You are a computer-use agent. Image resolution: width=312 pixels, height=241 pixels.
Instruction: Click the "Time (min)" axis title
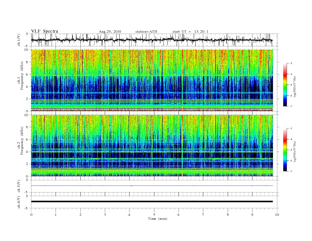(158, 219)
